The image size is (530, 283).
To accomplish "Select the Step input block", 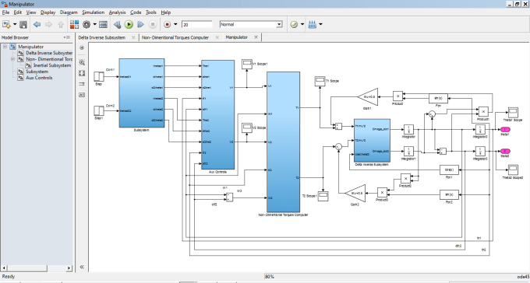I will click(99, 76).
